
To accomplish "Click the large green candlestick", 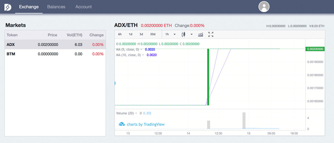I will (x=208, y=77).
